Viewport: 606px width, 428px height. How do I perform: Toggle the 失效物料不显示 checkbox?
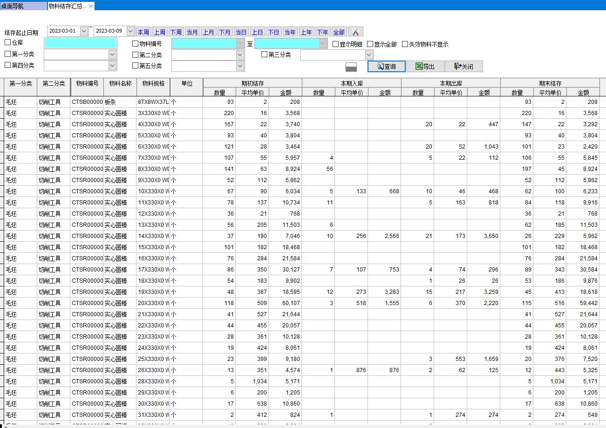tap(405, 44)
